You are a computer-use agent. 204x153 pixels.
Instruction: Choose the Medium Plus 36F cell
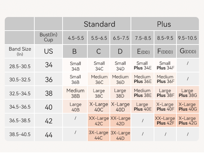point(165,79)
